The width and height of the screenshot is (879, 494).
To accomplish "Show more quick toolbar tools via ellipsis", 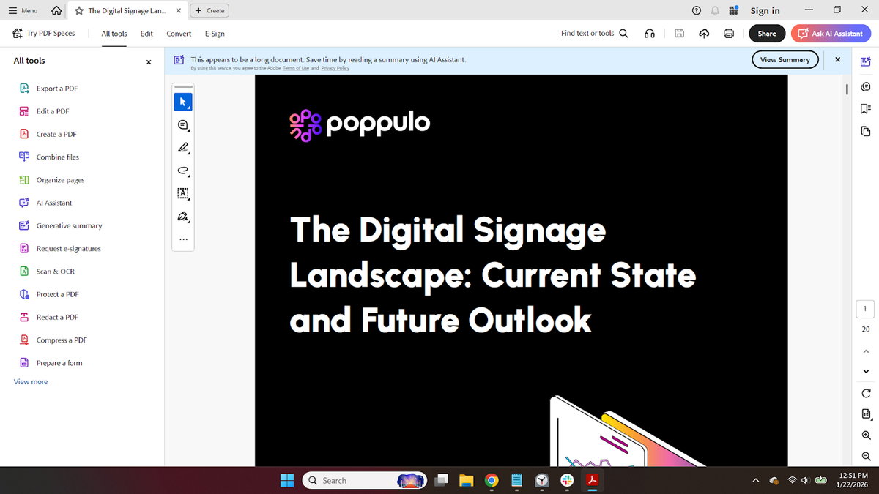I will point(183,239).
